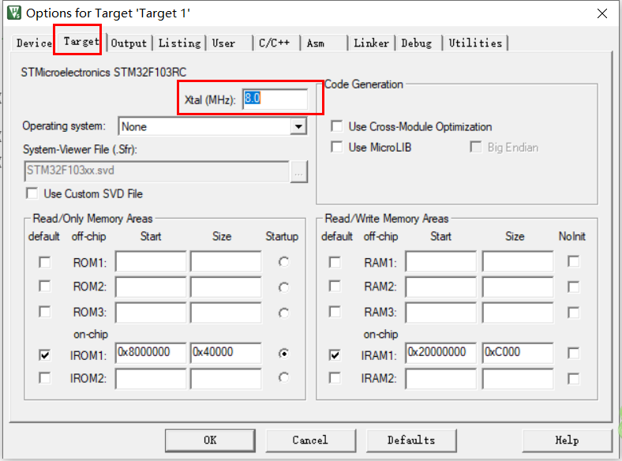Screen dimensions: 622x461
Task: Enable NoInit for RAM3
Action: click(574, 313)
